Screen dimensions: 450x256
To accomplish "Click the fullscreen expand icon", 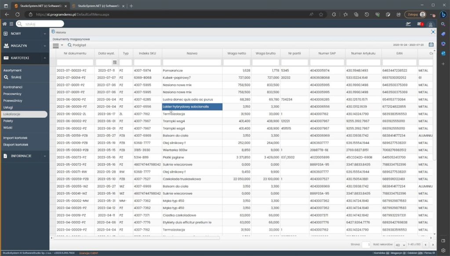I will coord(433,32).
